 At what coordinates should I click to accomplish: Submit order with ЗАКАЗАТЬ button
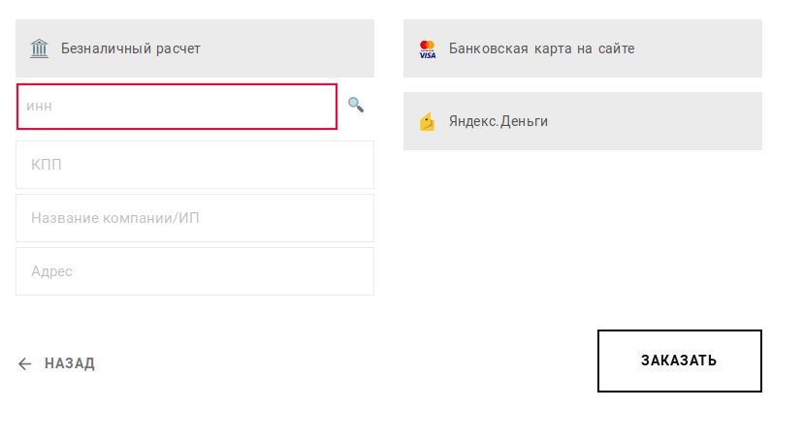(680, 361)
